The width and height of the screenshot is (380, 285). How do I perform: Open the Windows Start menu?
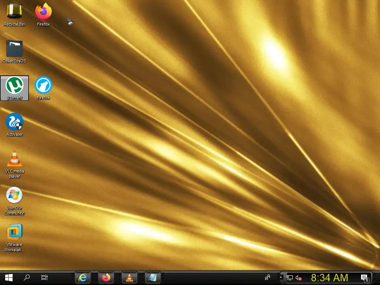[9, 278]
